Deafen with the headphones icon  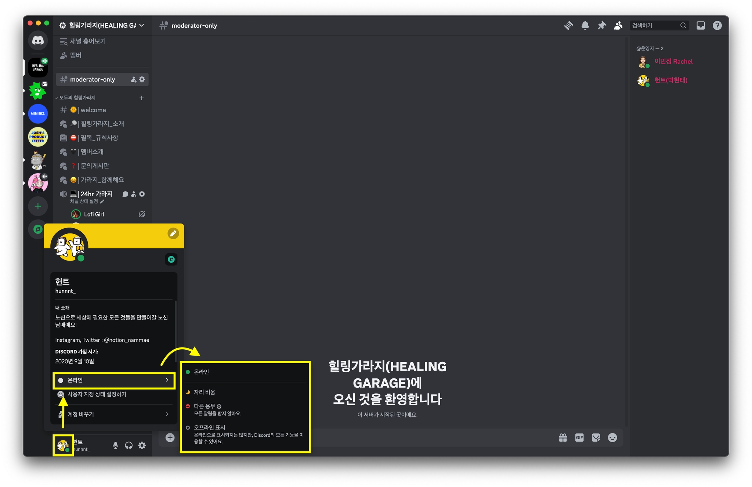[x=129, y=445]
